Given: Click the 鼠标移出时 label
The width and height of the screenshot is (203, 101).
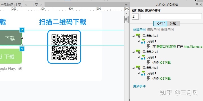Looking at the screenshot, I should point(150,68).
